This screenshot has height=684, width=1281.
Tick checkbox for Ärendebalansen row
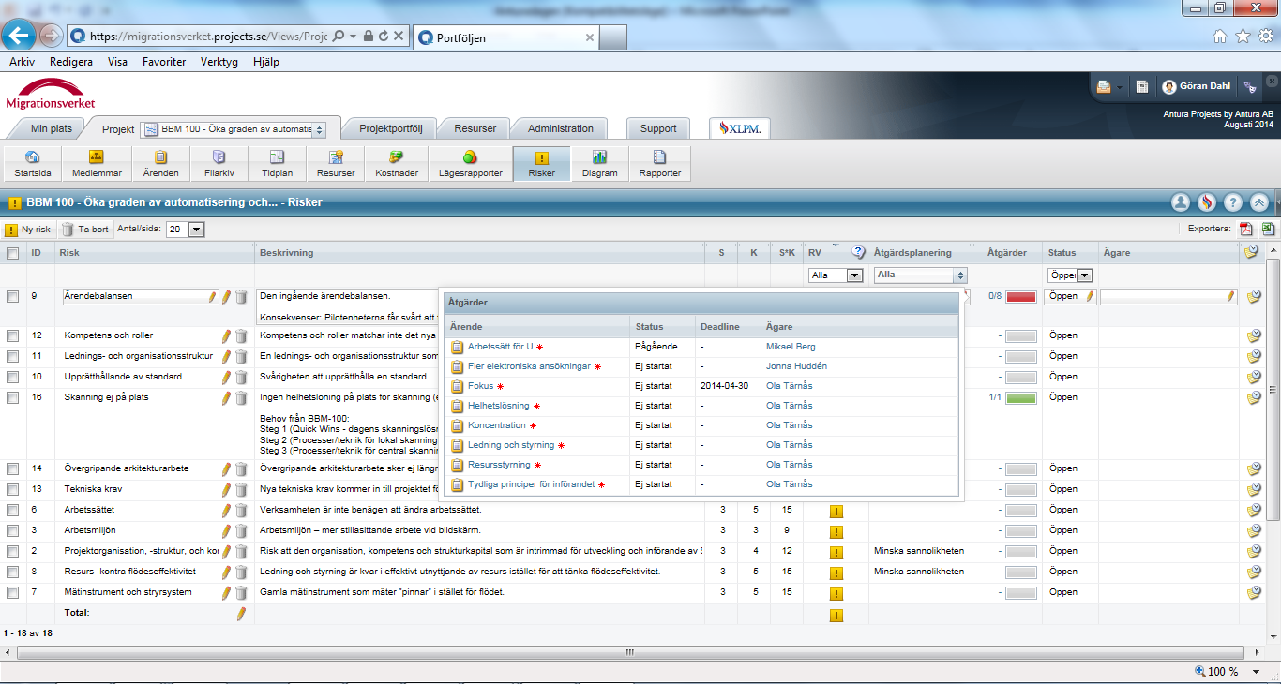click(12, 296)
